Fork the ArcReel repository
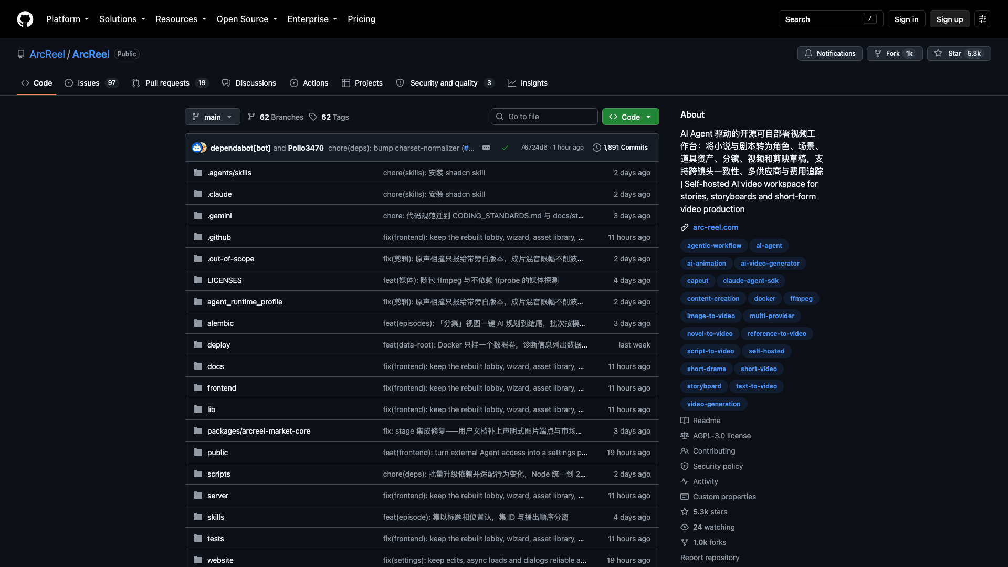This screenshot has height=567, width=1008. [x=895, y=54]
